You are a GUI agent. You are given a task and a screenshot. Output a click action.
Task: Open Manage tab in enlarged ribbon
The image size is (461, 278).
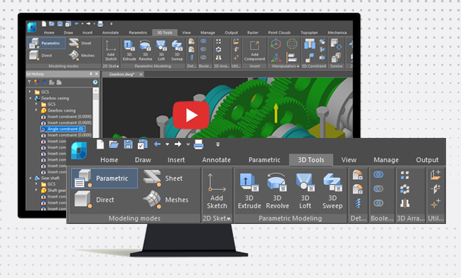[x=386, y=160]
